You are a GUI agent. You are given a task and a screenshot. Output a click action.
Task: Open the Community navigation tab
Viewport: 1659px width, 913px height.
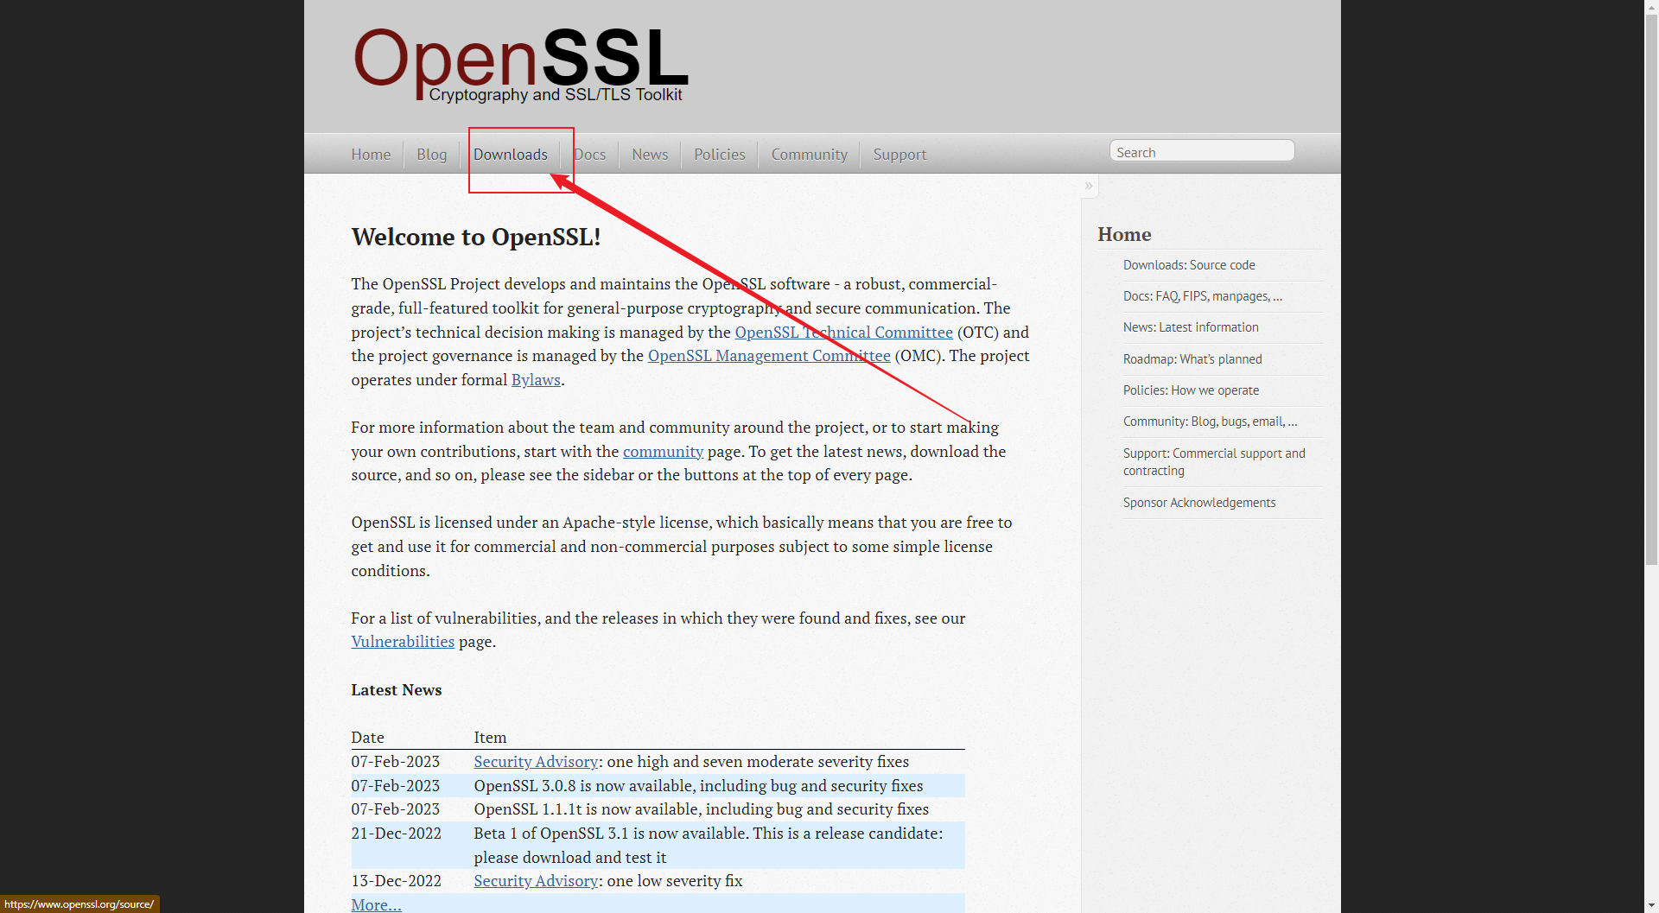pos(809,155)
